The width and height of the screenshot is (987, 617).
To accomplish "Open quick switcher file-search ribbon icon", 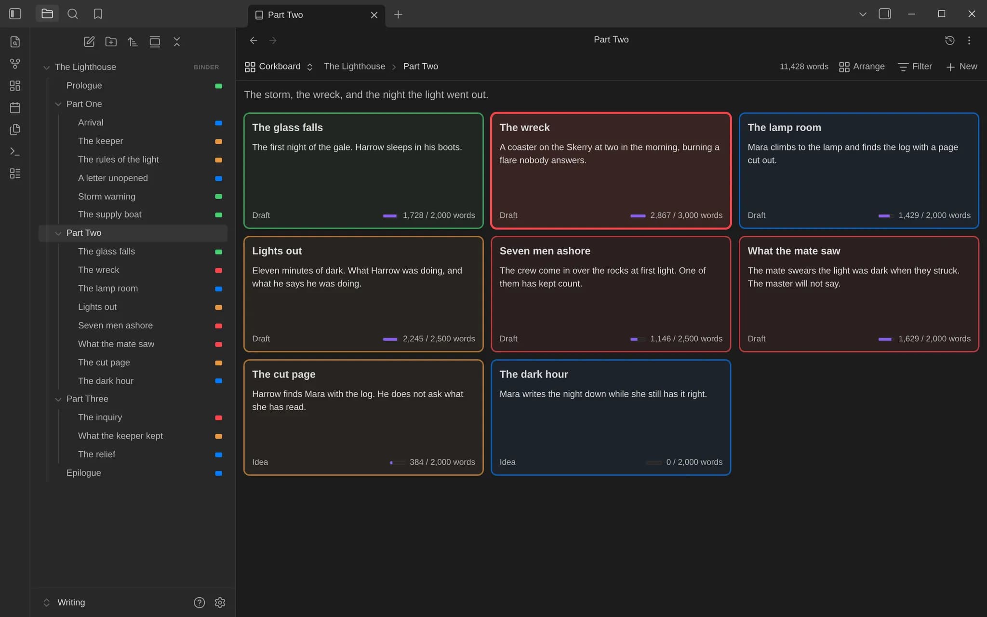I will pos(15,42).
